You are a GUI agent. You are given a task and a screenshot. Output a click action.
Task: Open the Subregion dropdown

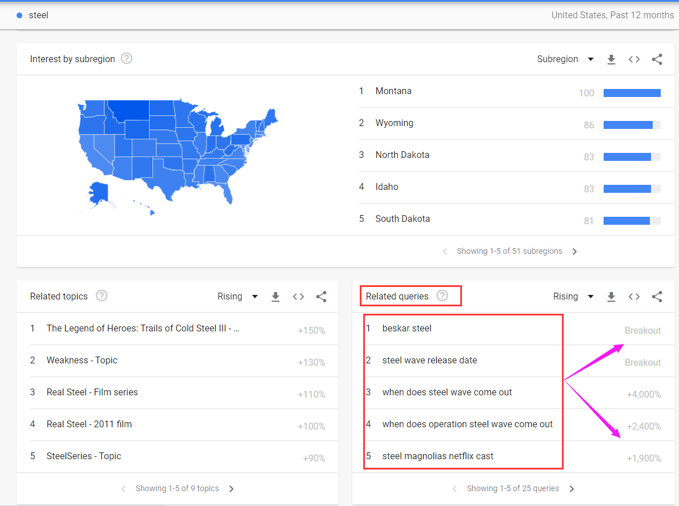tap(565, 59)
